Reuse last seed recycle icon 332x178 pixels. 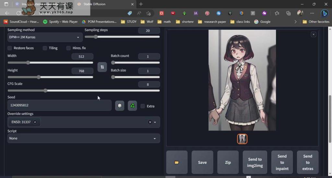[132, 106]
